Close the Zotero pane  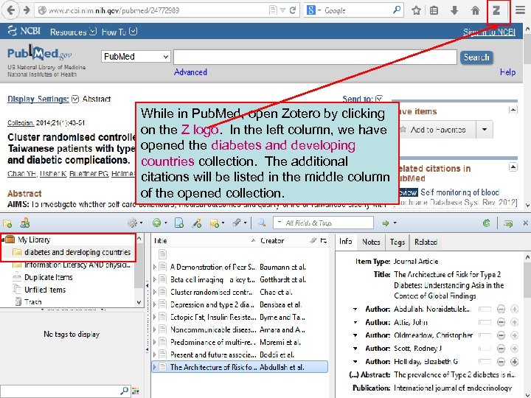525,223
